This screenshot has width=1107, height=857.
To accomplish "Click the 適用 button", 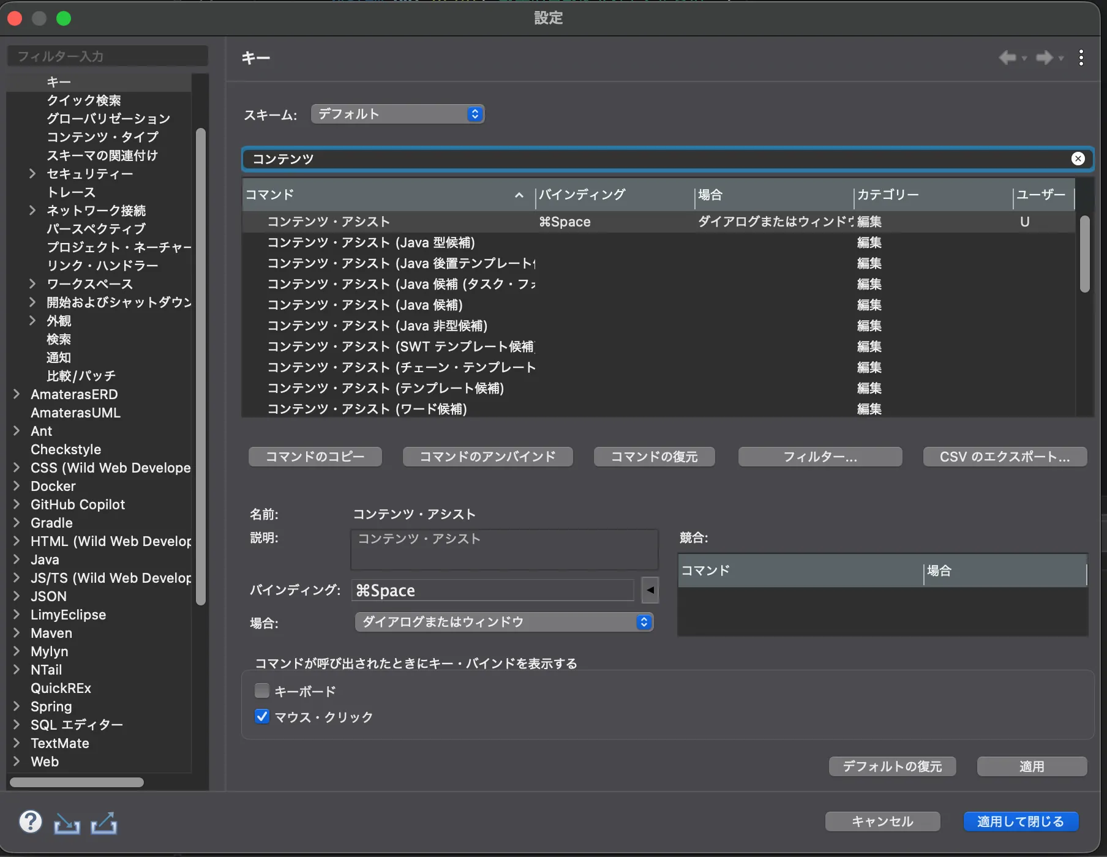I will coord(1032,766).
